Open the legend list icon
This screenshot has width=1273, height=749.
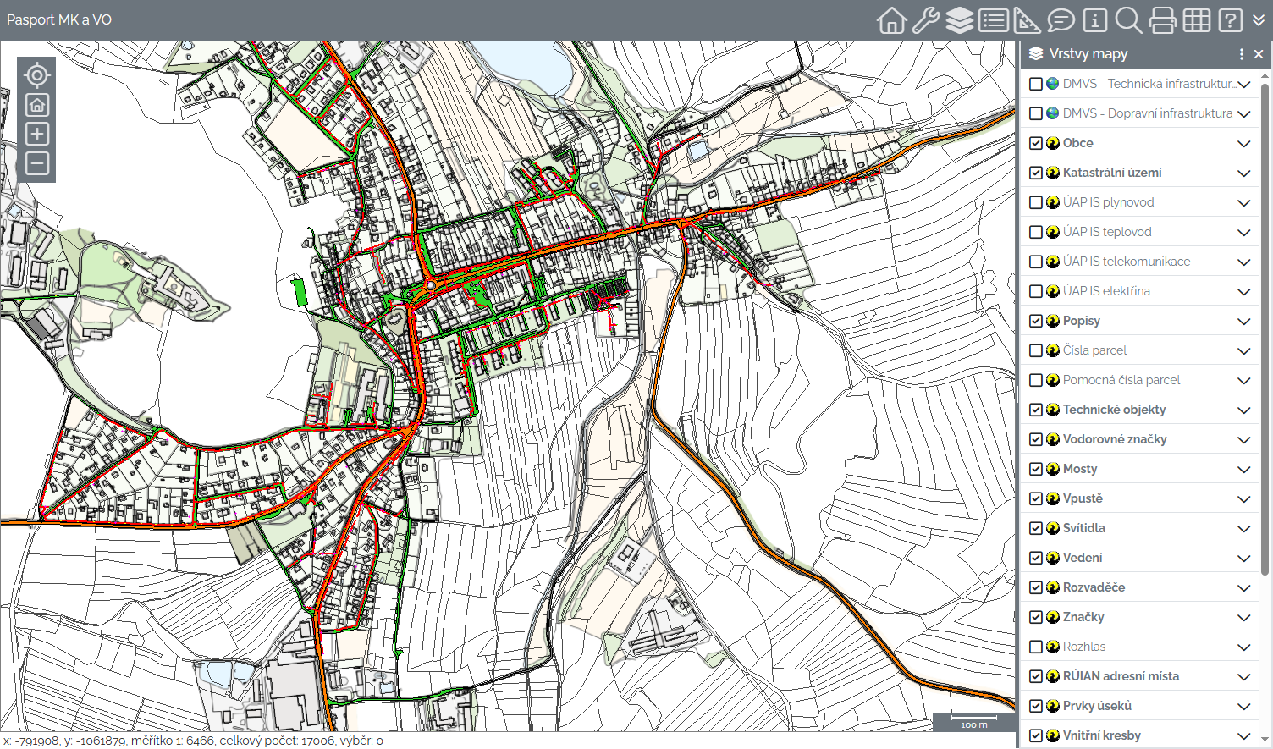click(993, 20)
